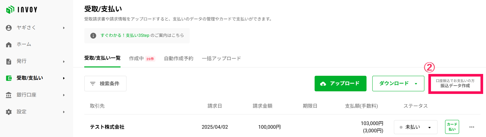Expand the ヤギさく account submenu arrow
This screenshot has height=137, width=486.
pos(64,28)
